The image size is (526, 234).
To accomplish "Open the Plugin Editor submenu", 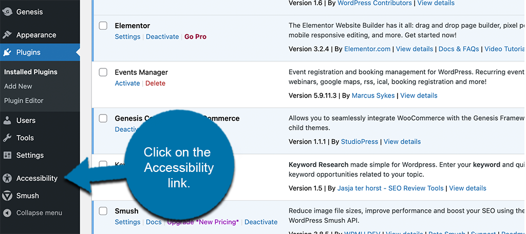I will (24, 101).
